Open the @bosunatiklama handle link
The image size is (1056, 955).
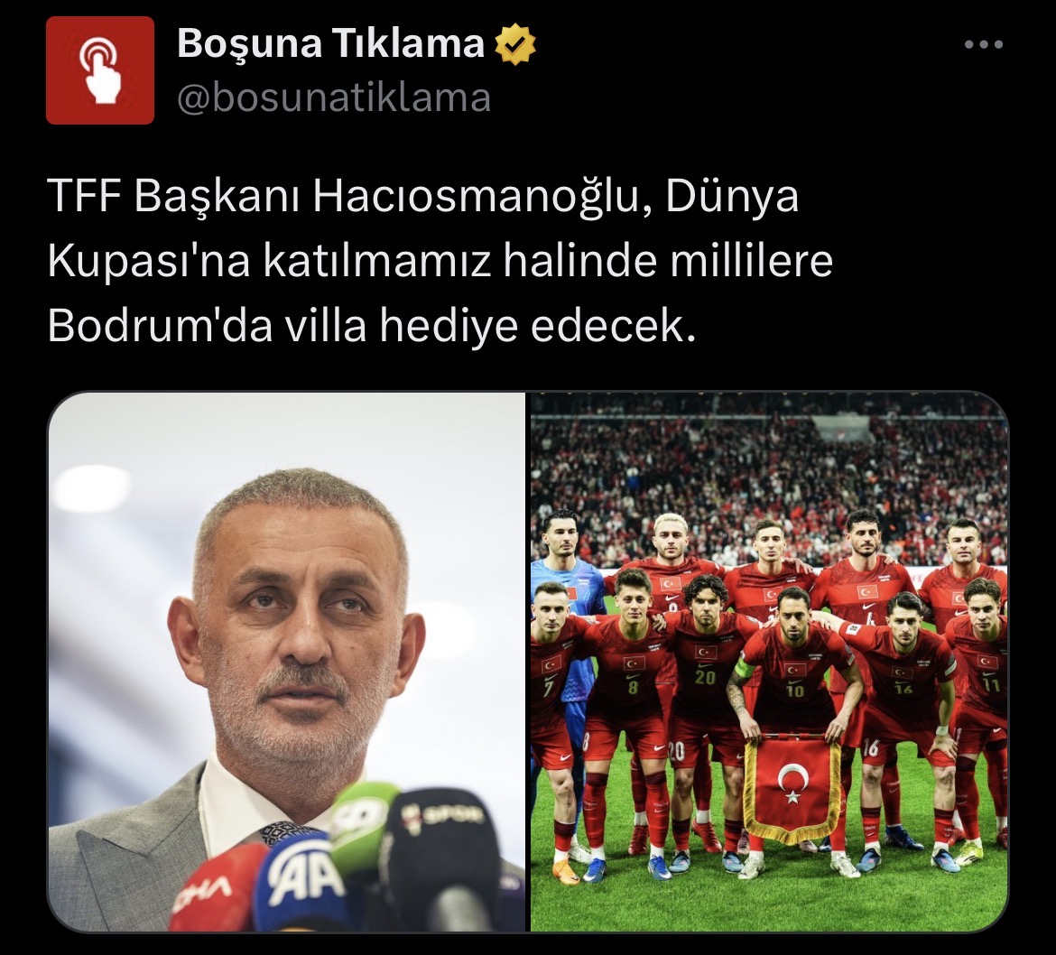point(334,98)
